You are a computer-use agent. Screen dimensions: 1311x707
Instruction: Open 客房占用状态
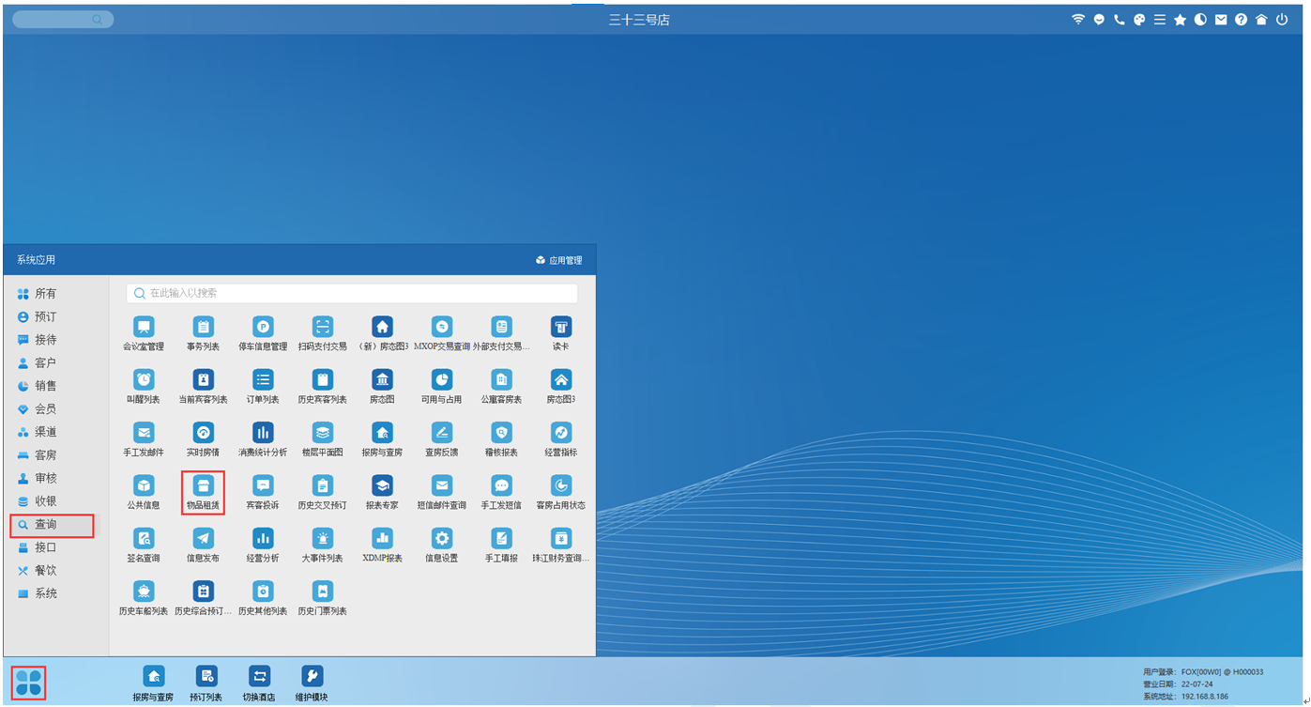tap(561, 485)
